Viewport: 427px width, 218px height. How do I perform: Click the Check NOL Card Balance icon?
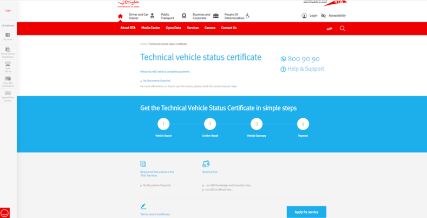[x=8, y=80]
